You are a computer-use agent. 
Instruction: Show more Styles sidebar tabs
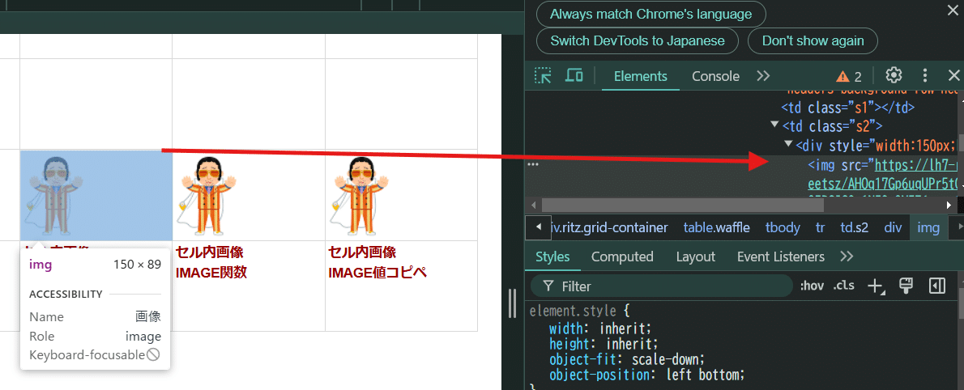(x=847, y=256)
